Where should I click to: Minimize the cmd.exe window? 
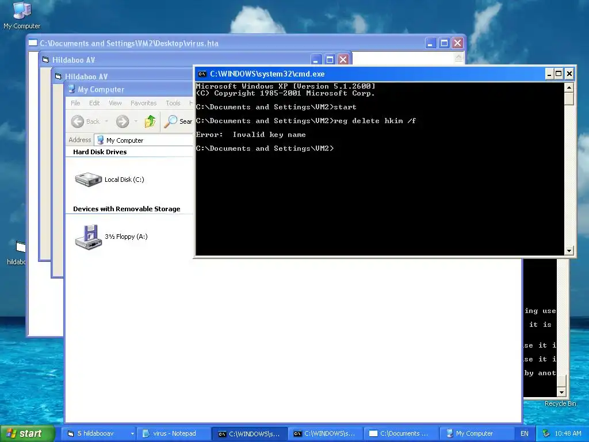pos(549,74)
